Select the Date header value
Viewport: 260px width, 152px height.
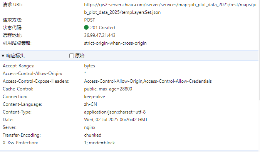pyautogui.click(x=116, y=120)
